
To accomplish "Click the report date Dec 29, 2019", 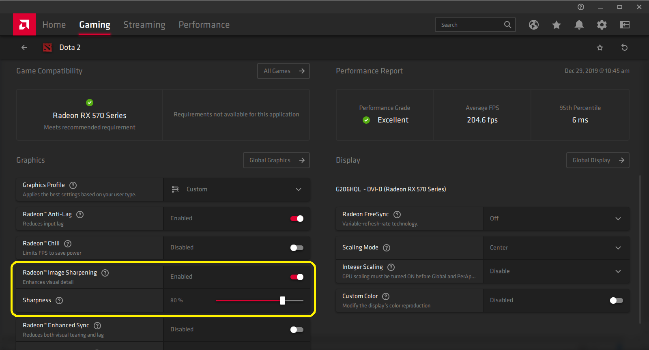I will [597, 71].
